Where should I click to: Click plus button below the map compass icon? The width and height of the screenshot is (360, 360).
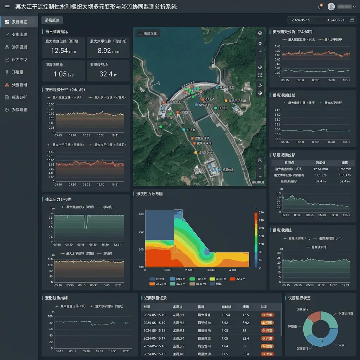point(260,169)
